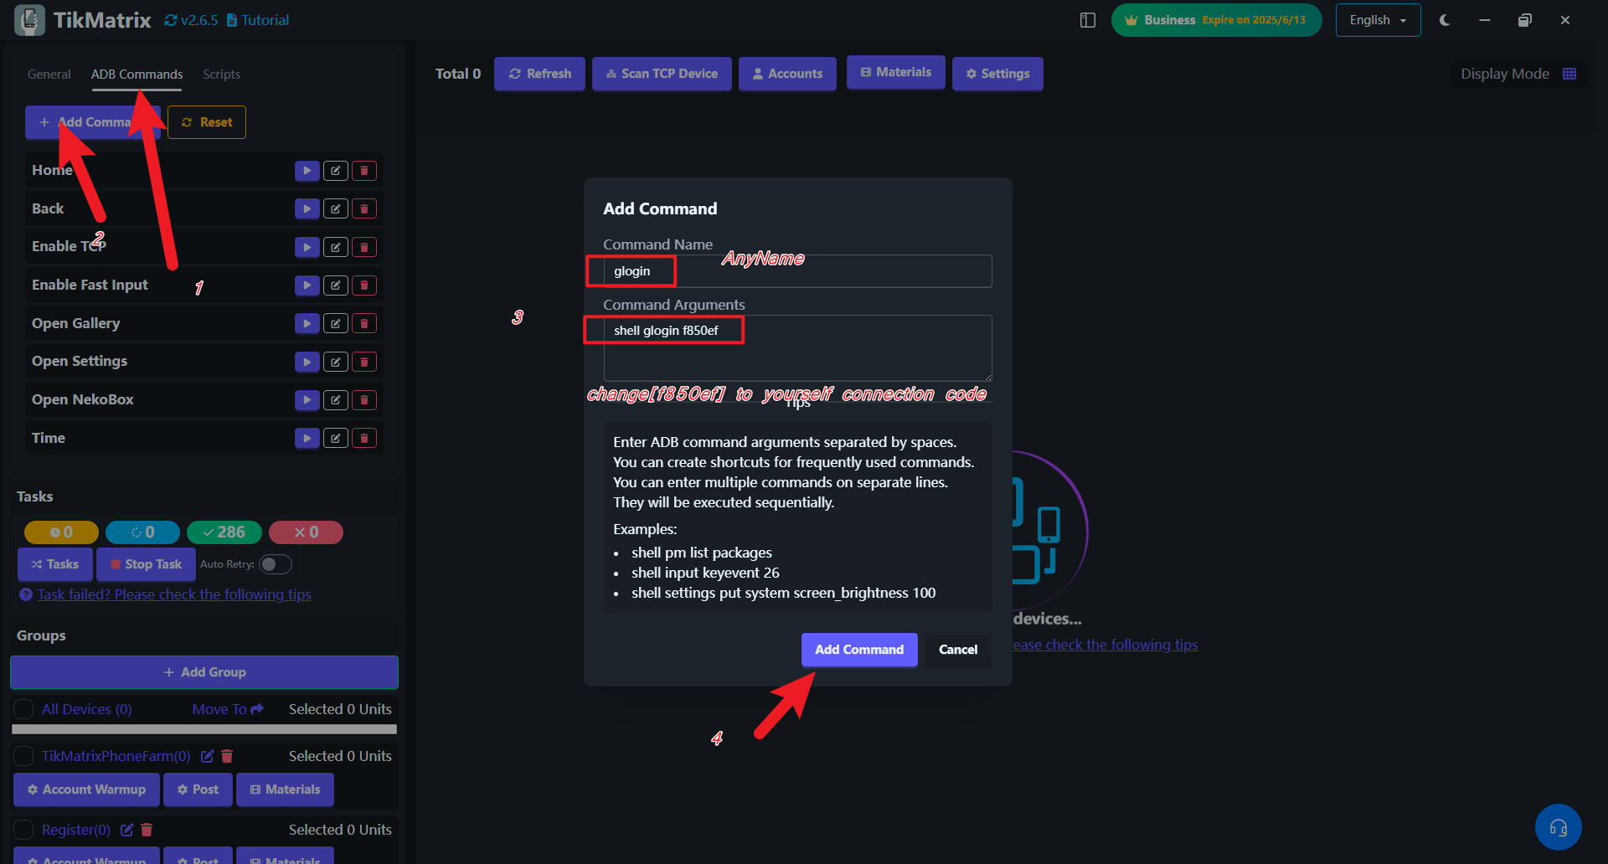The height and width of the screenshot is (864, 1608).
Task: Run the Back command
Action: click(x=307, y=208)
